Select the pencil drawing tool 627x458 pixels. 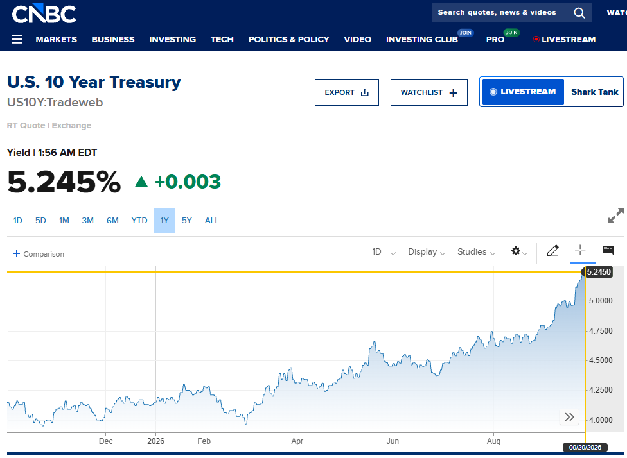pyautogui.click(x=552, y=250)
